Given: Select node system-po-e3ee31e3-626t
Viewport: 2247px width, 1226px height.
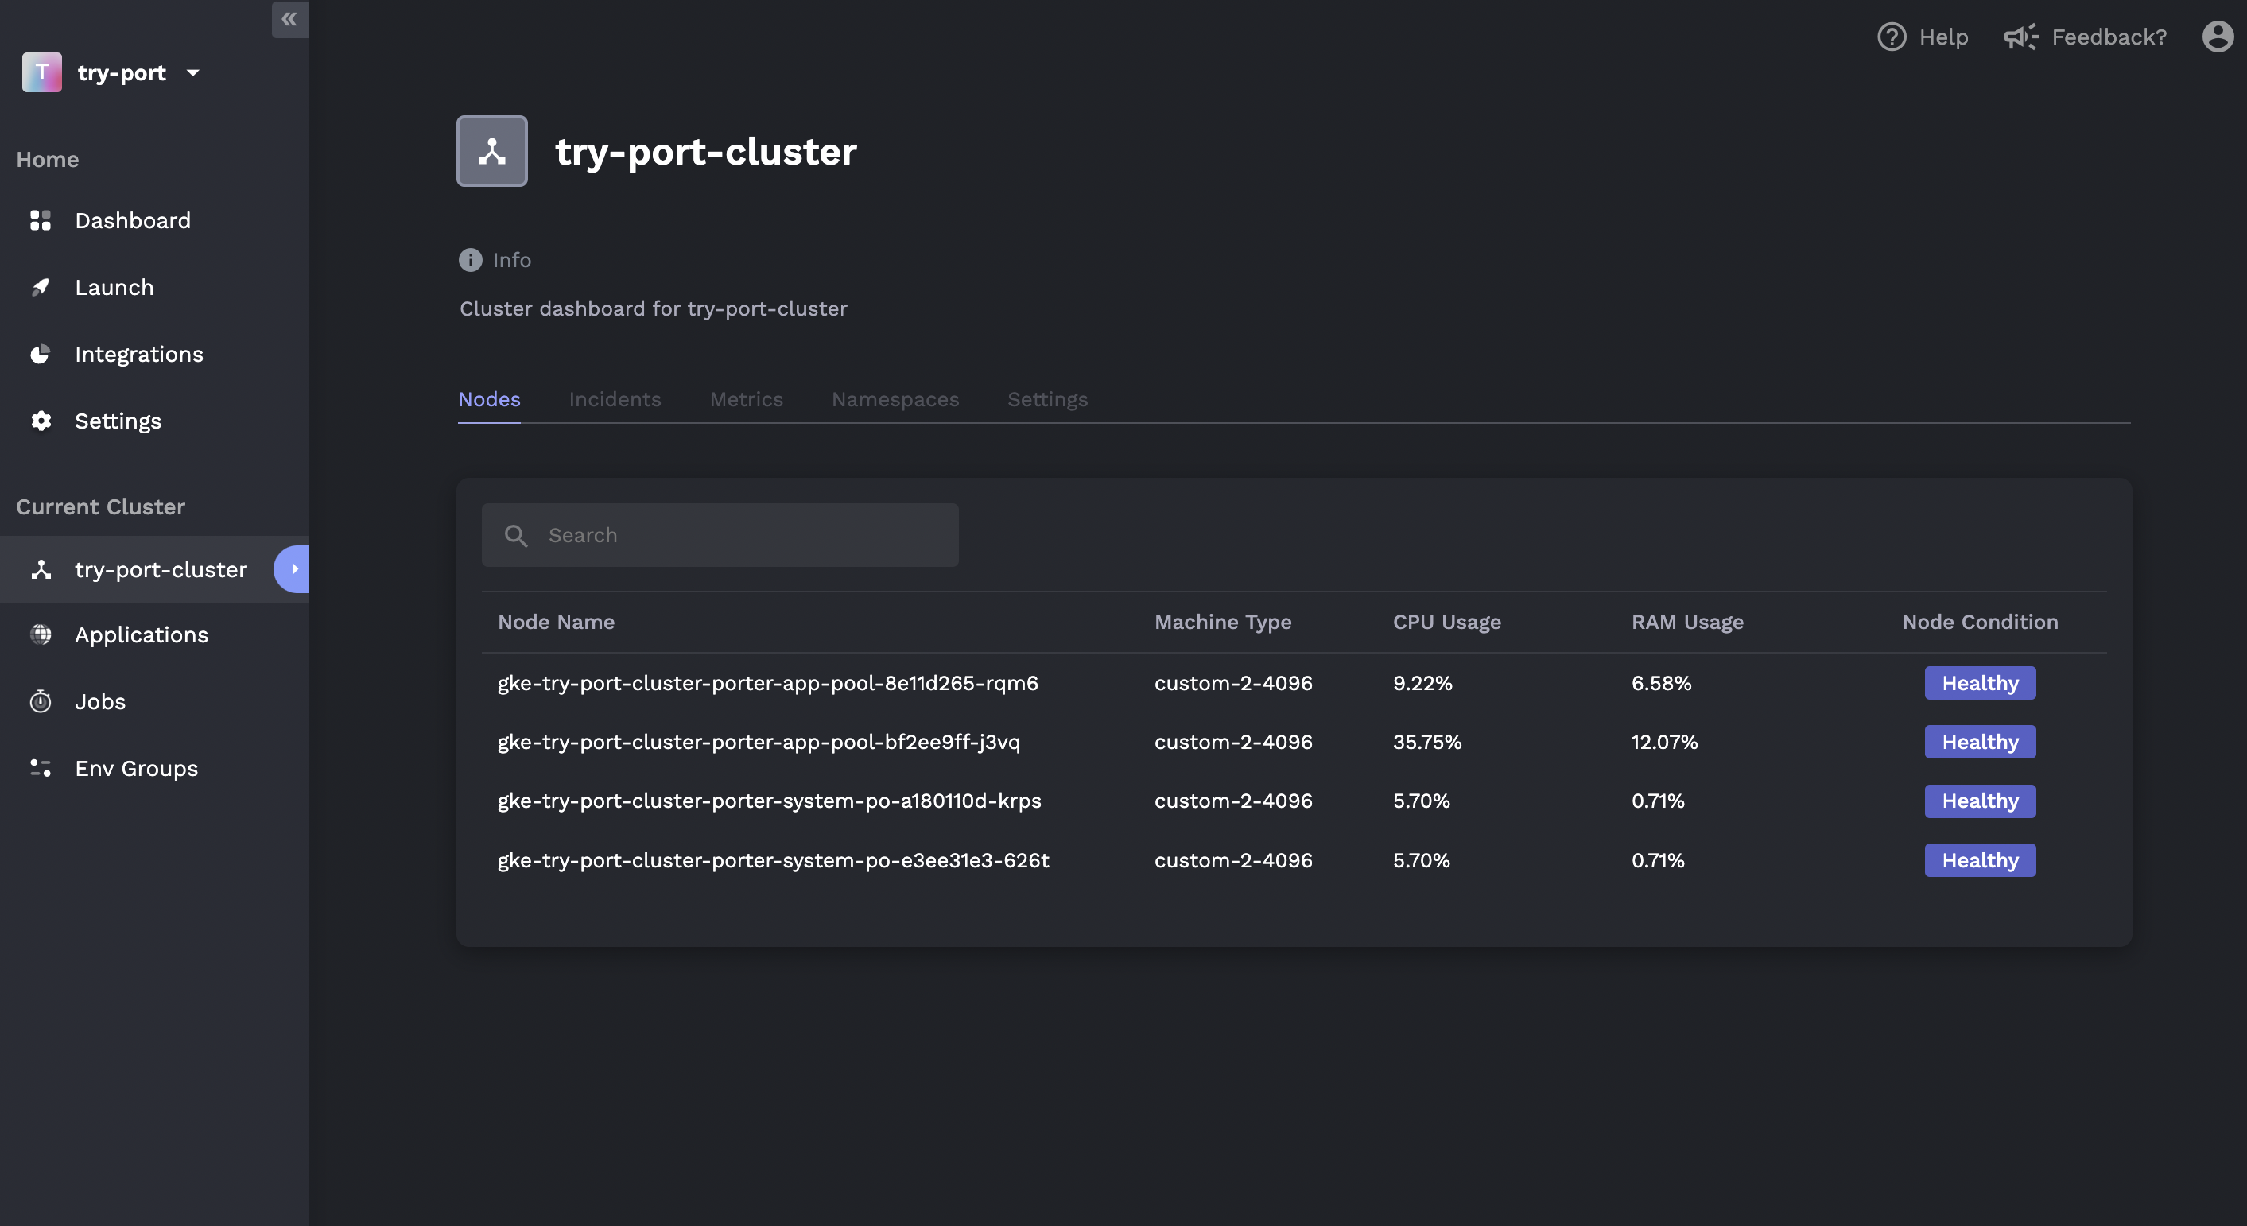Looking at the screenshot, I should point(773,859).
